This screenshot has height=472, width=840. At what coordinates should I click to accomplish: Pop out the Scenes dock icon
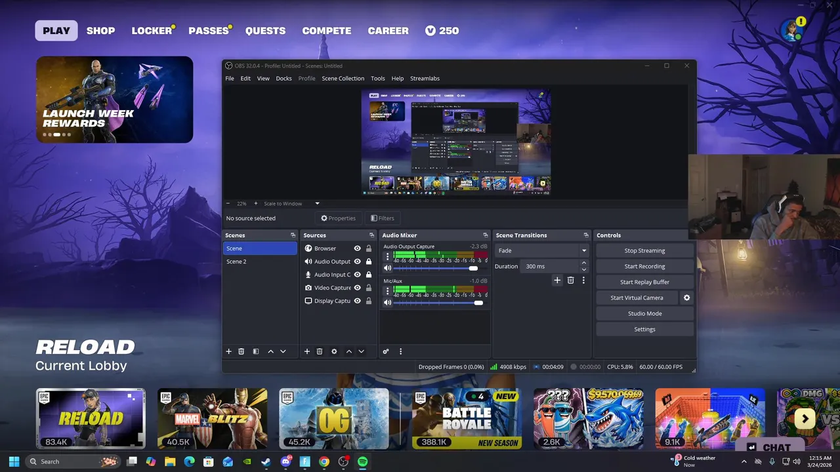tap(293, 235)
